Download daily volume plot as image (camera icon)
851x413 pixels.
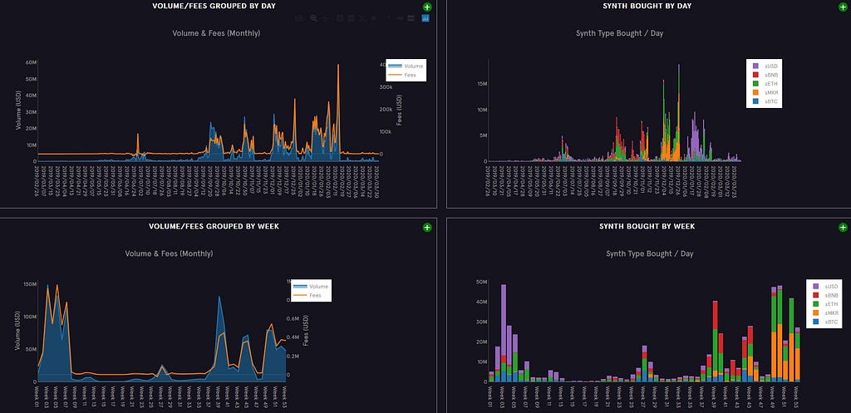coord(298,18)
